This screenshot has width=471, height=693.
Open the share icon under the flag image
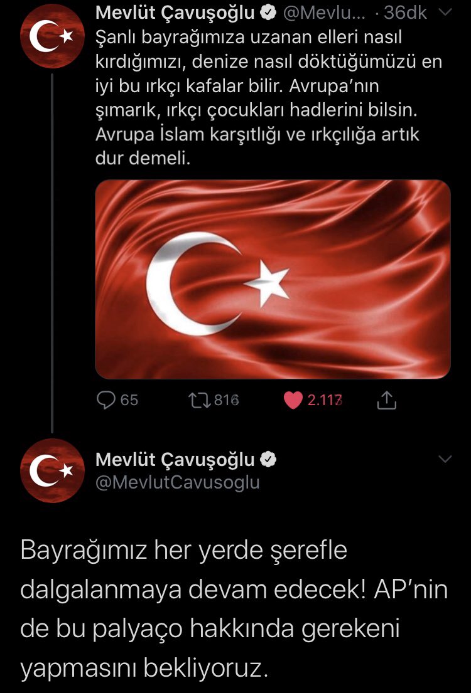point(386,400)
